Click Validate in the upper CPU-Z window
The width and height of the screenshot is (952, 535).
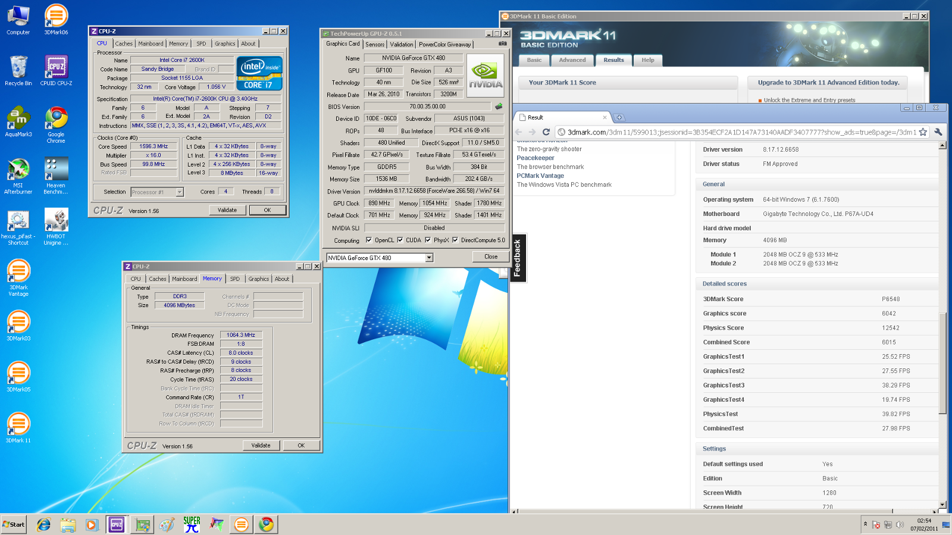(x=227, y=210)
